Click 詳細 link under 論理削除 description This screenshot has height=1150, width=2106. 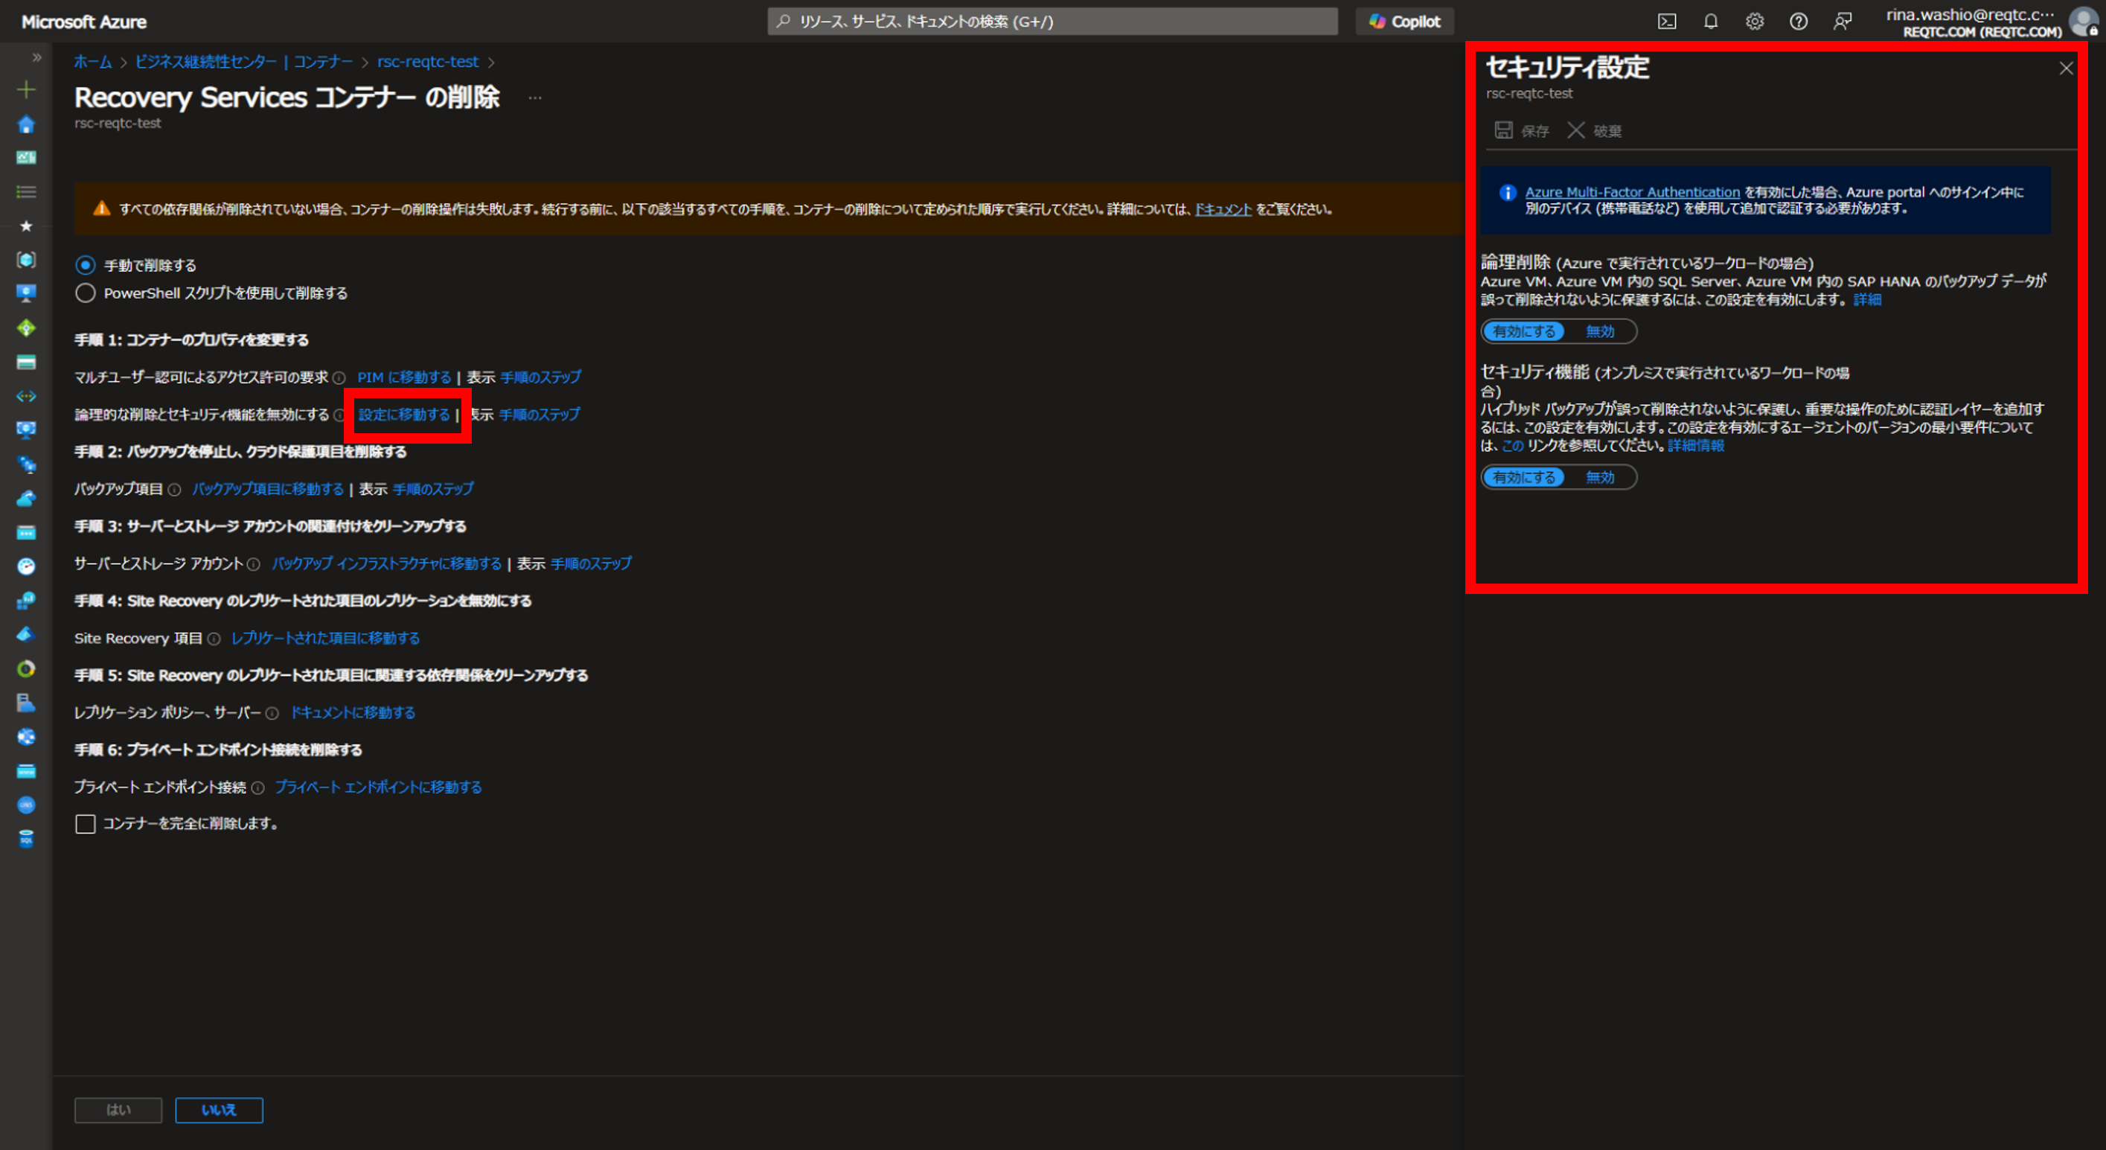[1867, 300]
